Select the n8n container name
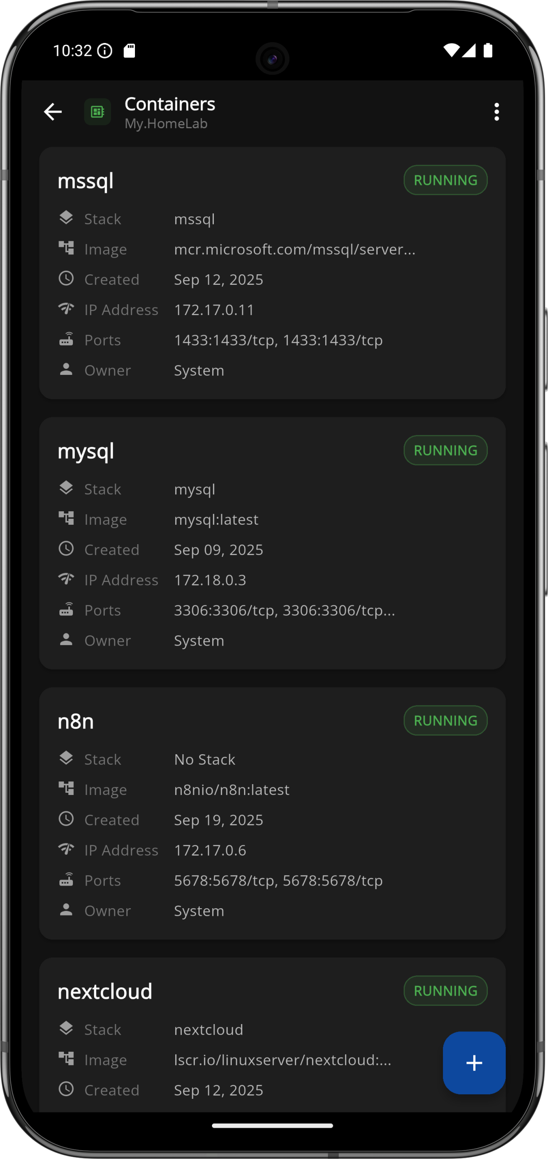The height and width of the screenshot is (1159, 548). pyautogui.click(x=76, y=722)
